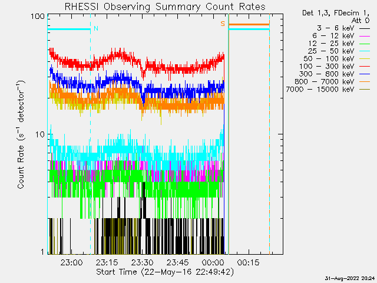This screenshot has height=283, width=377.
Task: Click the x-axis tick label '23:45'
Action: coord(177,262)
